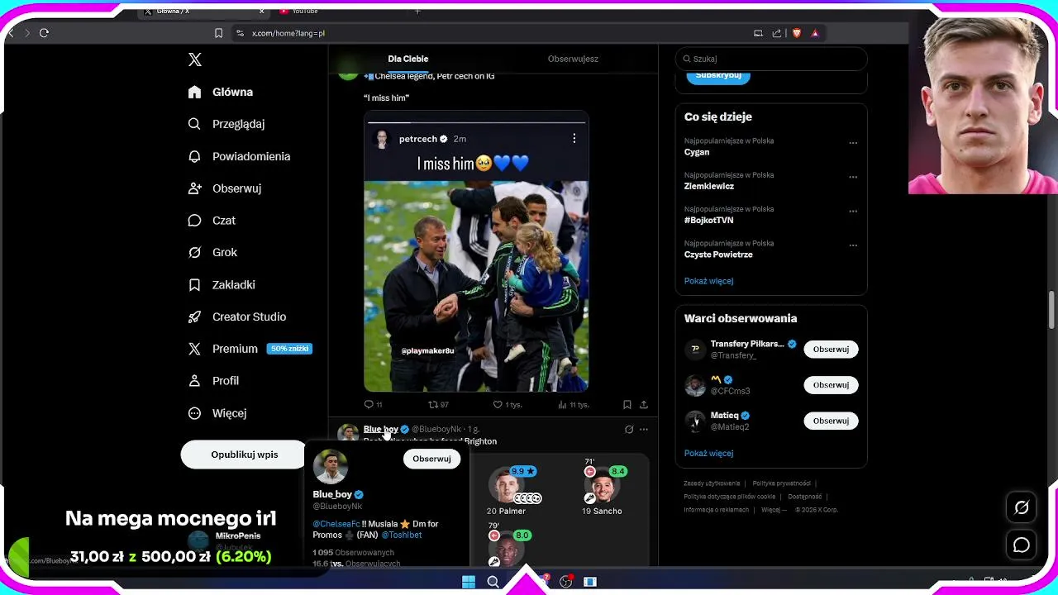Switch to the Dia Ciebie tab
Viewport: 1058px width, 595px height.
408,59
